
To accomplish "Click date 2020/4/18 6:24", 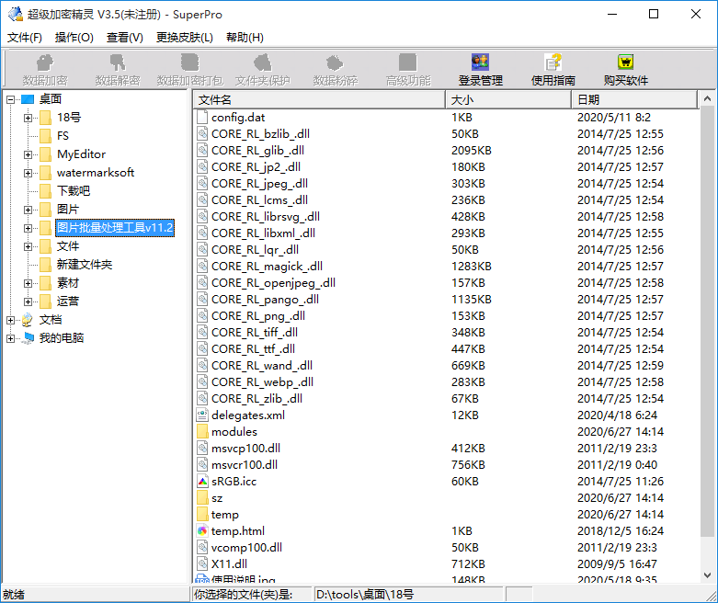I will 617,415.
